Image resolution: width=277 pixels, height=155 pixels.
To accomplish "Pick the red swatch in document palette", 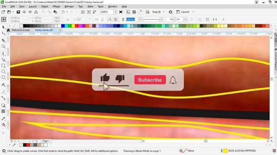I will tap(28, 145).
